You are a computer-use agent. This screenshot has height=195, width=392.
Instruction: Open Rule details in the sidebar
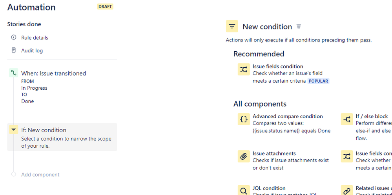[35, 38]
